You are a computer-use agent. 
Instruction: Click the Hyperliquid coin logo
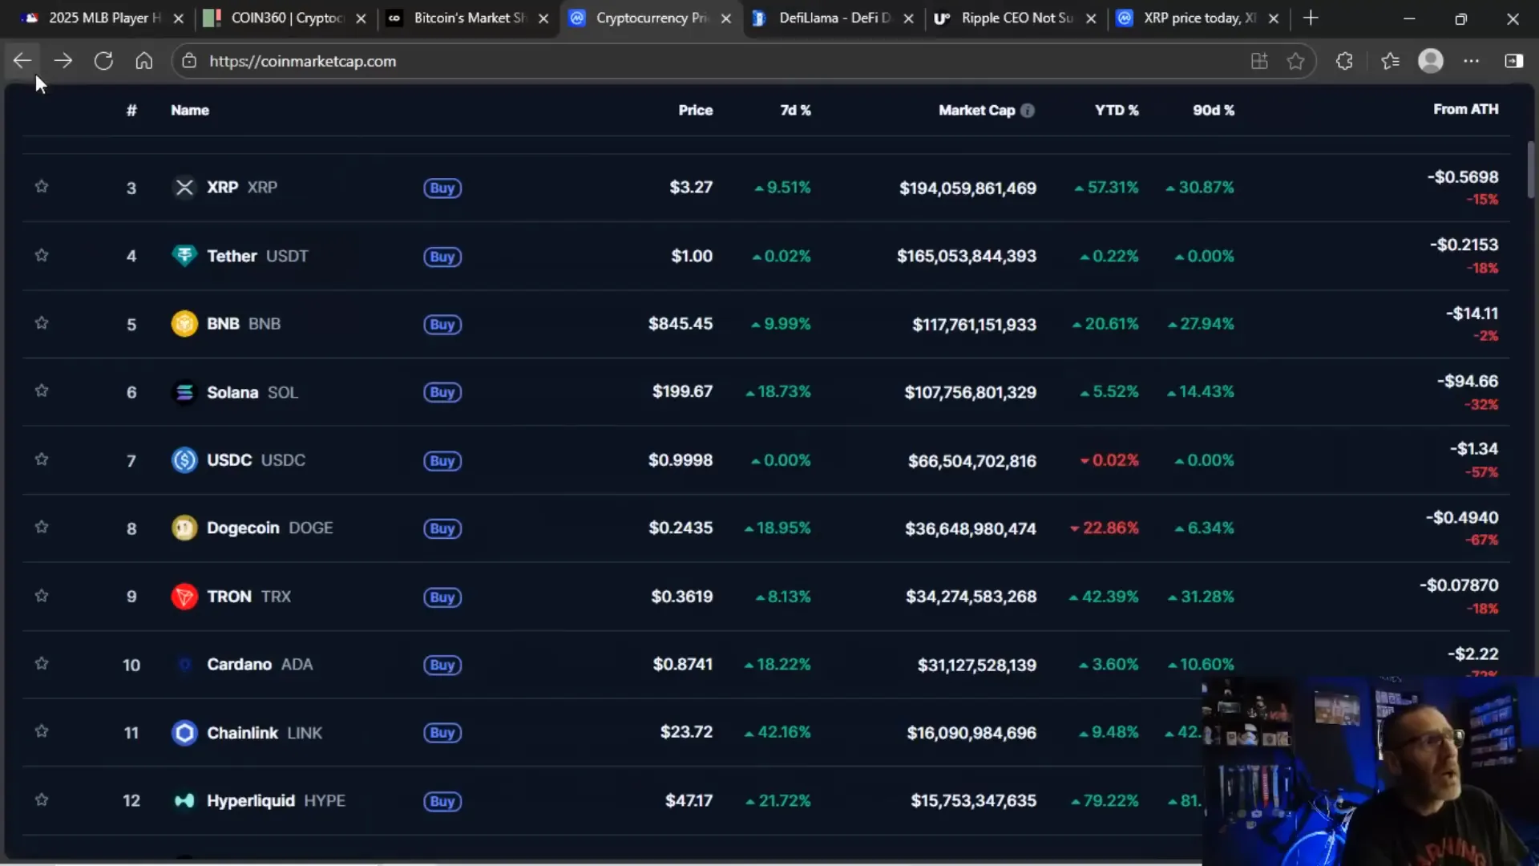[184, 801]
